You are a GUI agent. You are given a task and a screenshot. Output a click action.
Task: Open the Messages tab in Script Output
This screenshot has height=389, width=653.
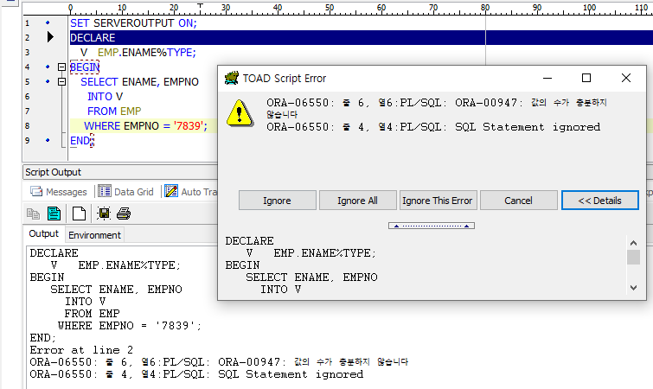click(x=59, y=192)
